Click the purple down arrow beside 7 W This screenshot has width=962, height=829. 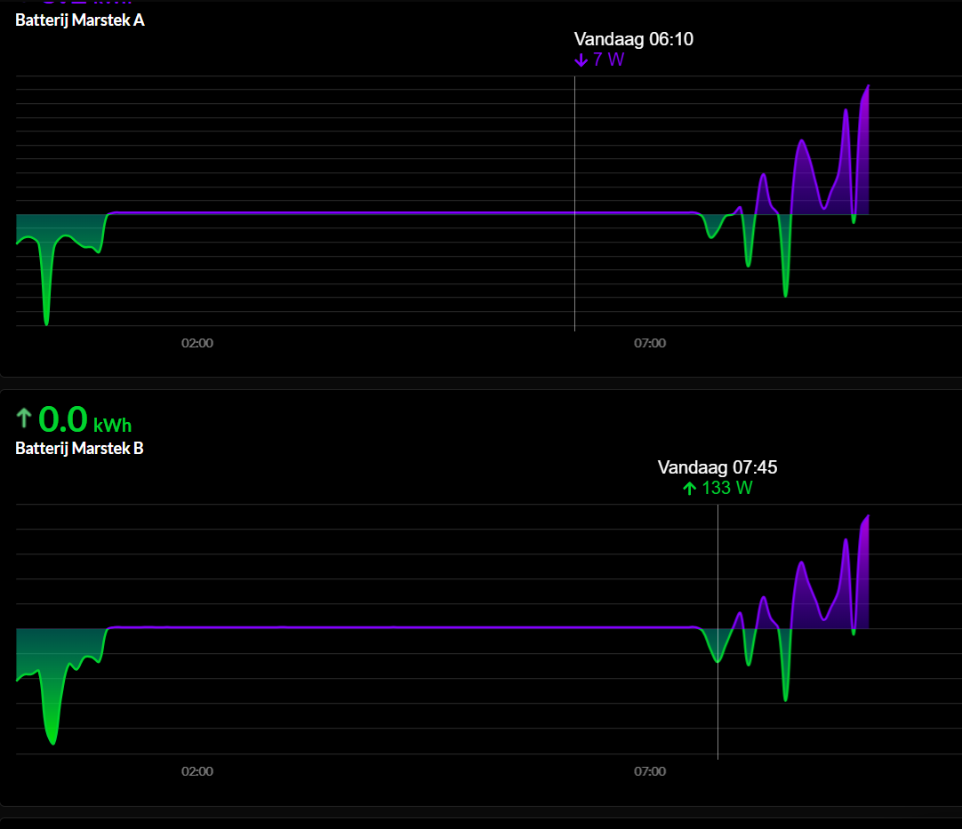click(x=581, y=60)
